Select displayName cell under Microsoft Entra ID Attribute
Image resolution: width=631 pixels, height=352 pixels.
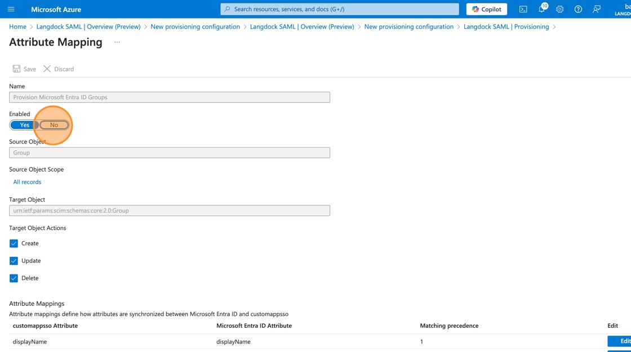coord(233,342)
